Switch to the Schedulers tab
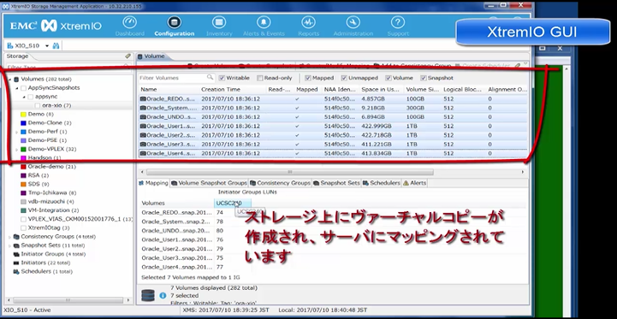This screenshot has height=319, width=617. point(382,183)
